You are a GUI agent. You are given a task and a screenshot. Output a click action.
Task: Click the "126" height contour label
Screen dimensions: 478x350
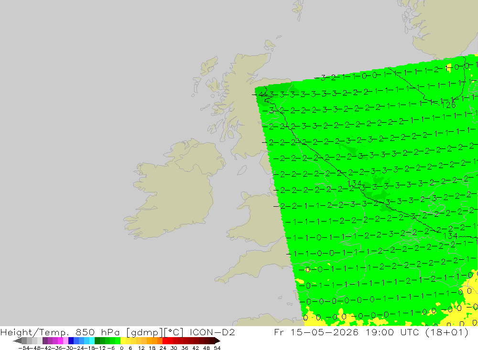point(448,105)
